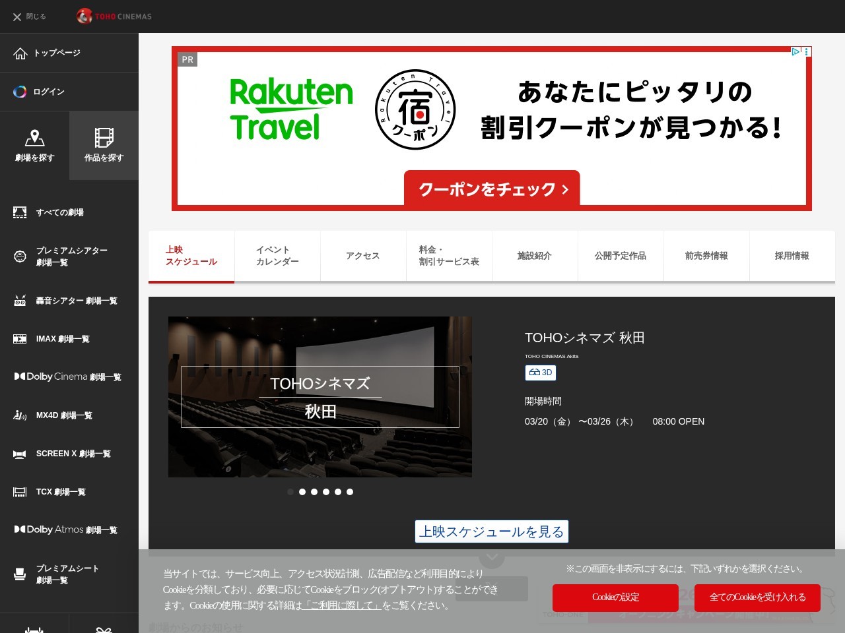This screenshot has height=633, width=845.
Task: Click the TOHO CINEMAS logo
Action: [x=114, y=16]
